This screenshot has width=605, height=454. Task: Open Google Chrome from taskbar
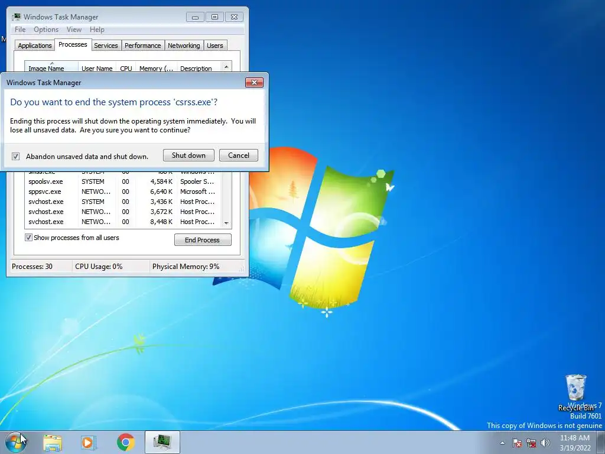click(x=125, y=442)
